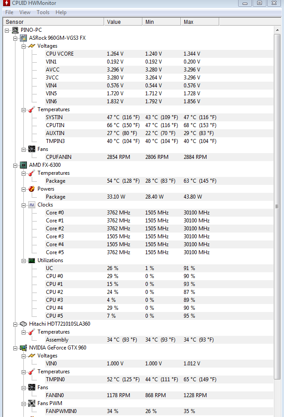Click the Min column header

(x=161, y=22)
